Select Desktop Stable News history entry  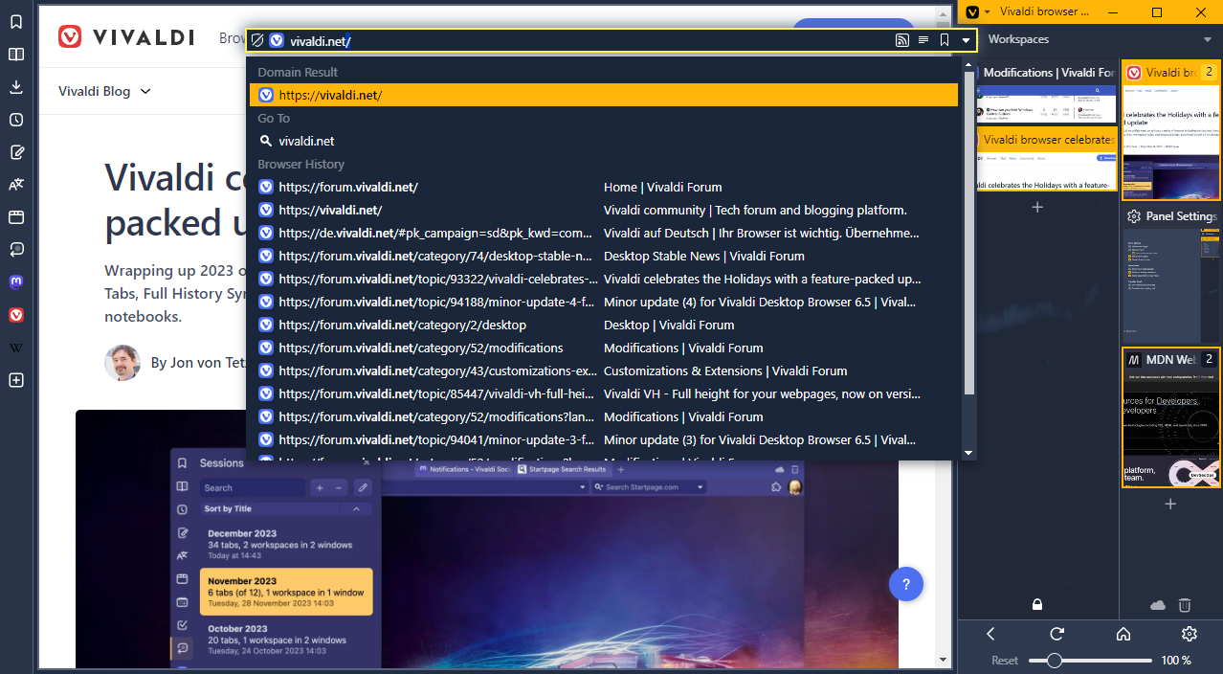click(x=604, y=256)
